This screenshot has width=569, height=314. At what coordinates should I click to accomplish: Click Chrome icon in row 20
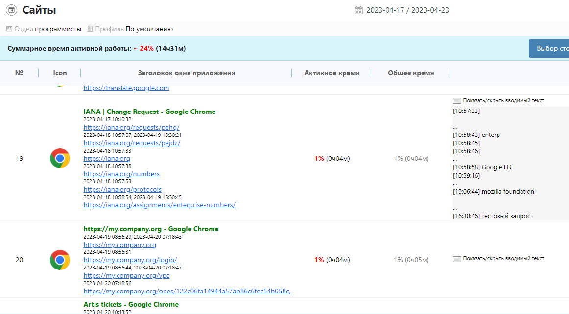pyautogui.click(x=60, y=260)
